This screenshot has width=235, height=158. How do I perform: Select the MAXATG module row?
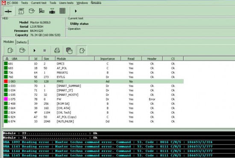click(x=94, y=72)
